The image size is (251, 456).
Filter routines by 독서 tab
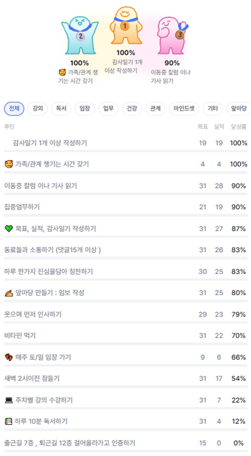point(61,109)
